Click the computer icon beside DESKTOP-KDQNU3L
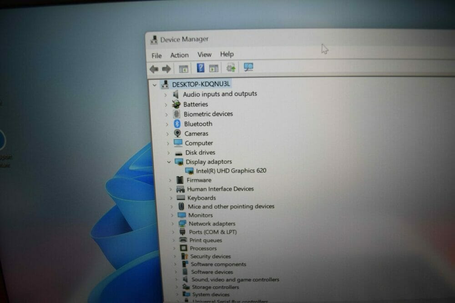The width and height of the screenshot is (455, 303). (165, 84)
